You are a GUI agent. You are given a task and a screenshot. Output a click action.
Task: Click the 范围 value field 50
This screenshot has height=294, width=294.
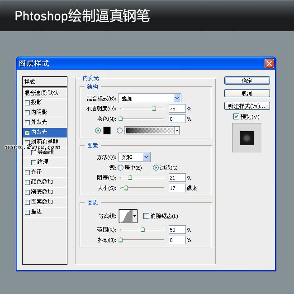point(177,229)
